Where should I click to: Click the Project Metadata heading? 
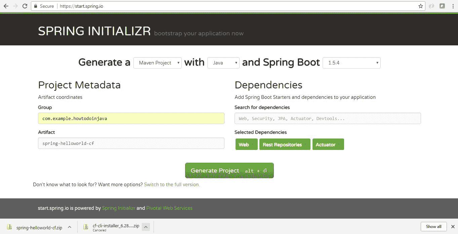coord(79,85)
